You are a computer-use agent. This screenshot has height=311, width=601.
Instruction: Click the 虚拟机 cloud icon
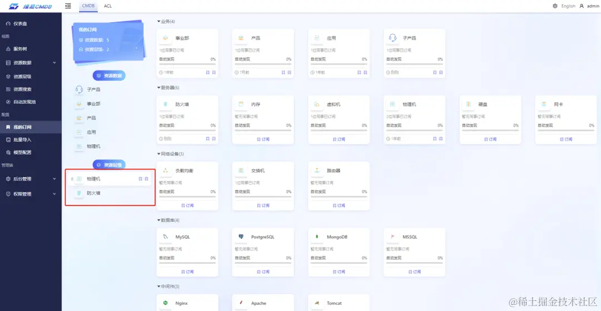pyautogui.click(x=317, y=104)
